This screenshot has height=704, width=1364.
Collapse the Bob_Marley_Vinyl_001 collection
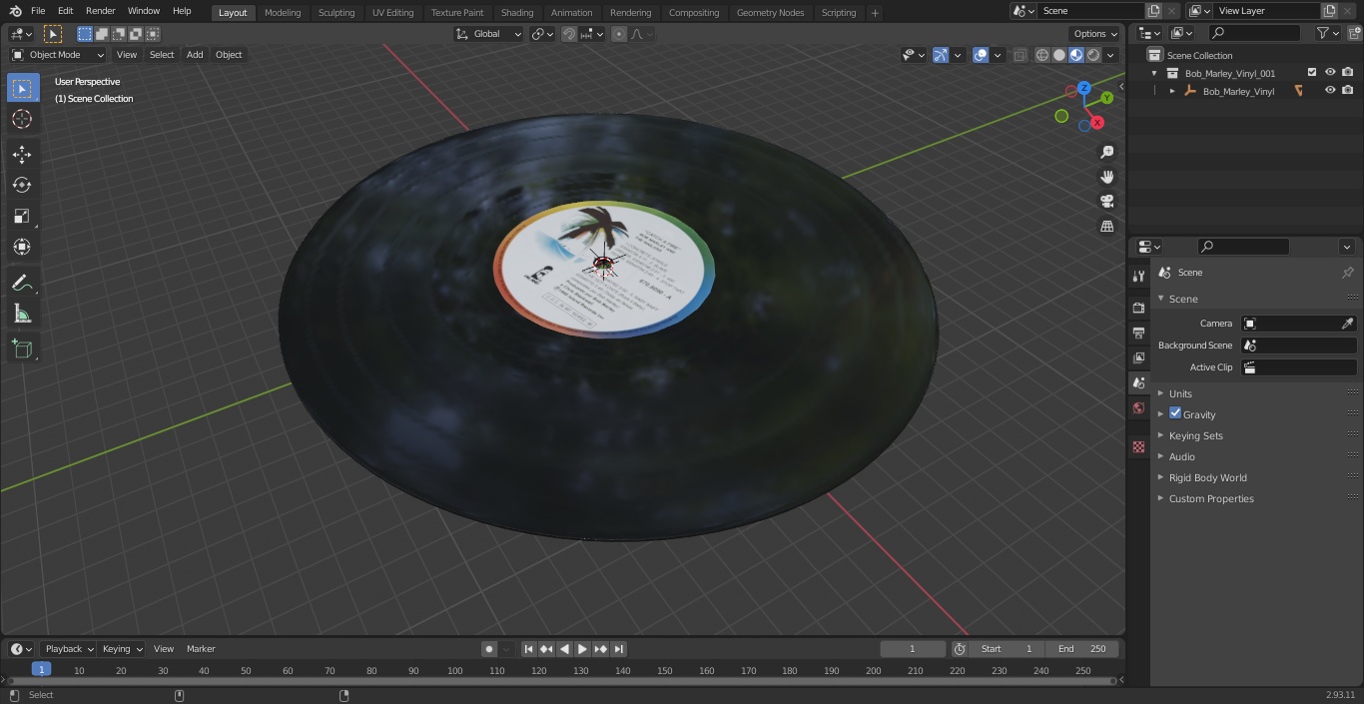tap(1154, 73)
